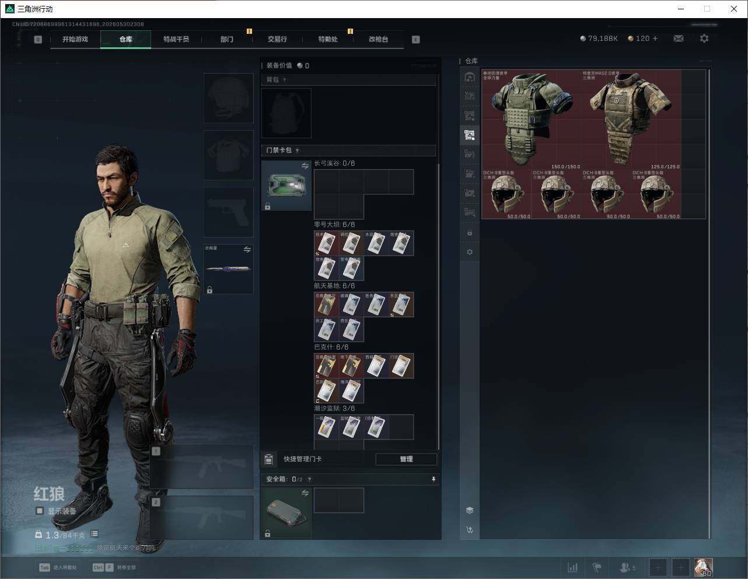This screenshot has width=748, height=579.
Task: Go to the 部门 tab
Action: pyautogui.click(x=227, y=39)
